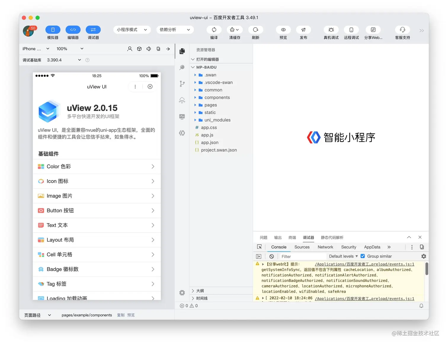Screen dimensions: 448x345
Task: Click the right arrow icon in simulator toolbar
Action: coord(168,49)
